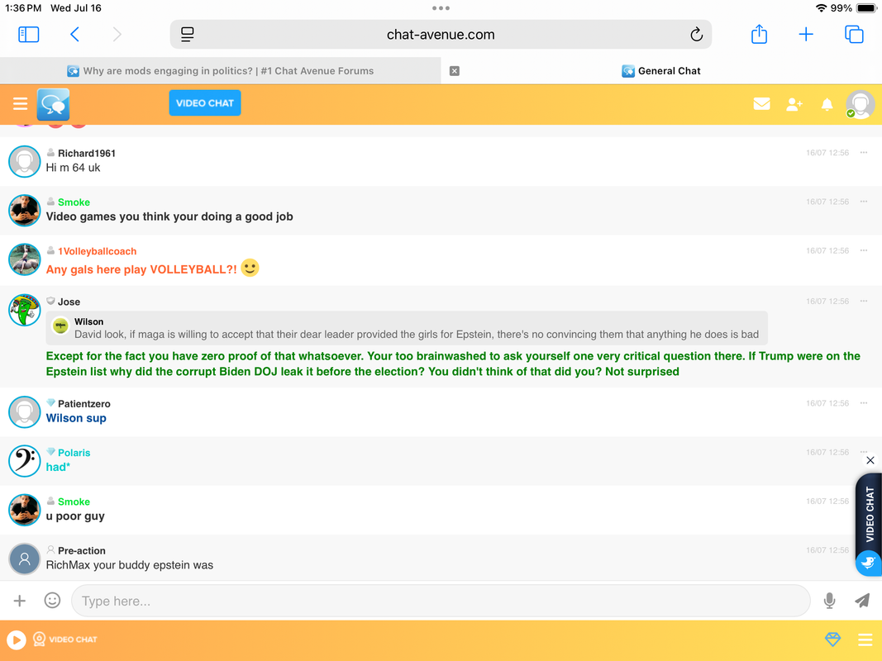Click the Chat Avenue logo
Screen dimensions: 882x661
click(54, 105)
